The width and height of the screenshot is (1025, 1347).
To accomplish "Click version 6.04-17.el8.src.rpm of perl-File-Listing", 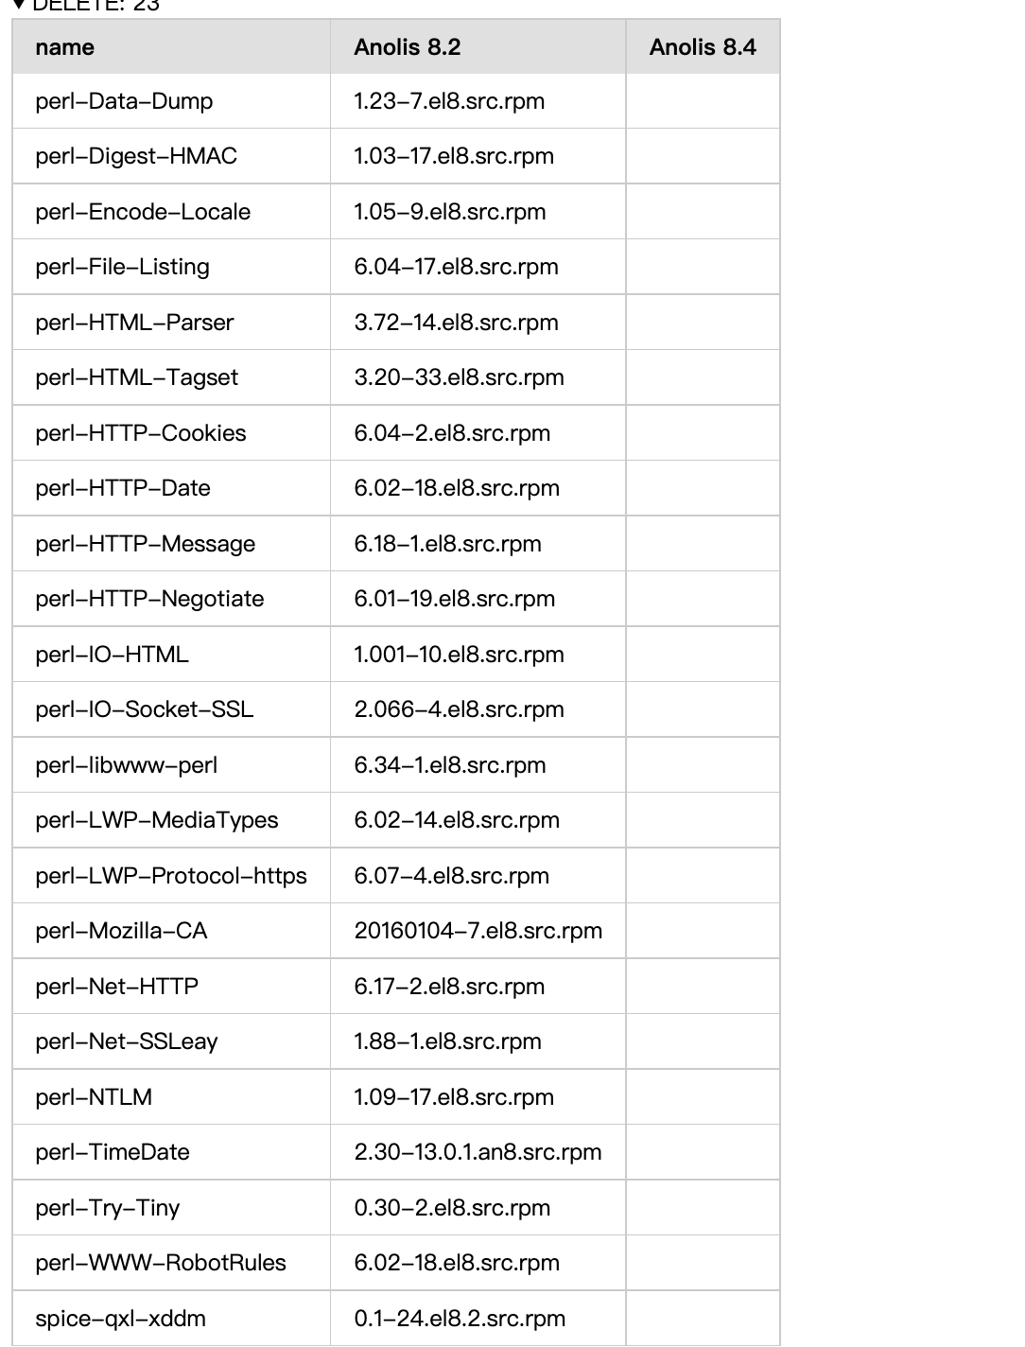I will coord(456,267).
